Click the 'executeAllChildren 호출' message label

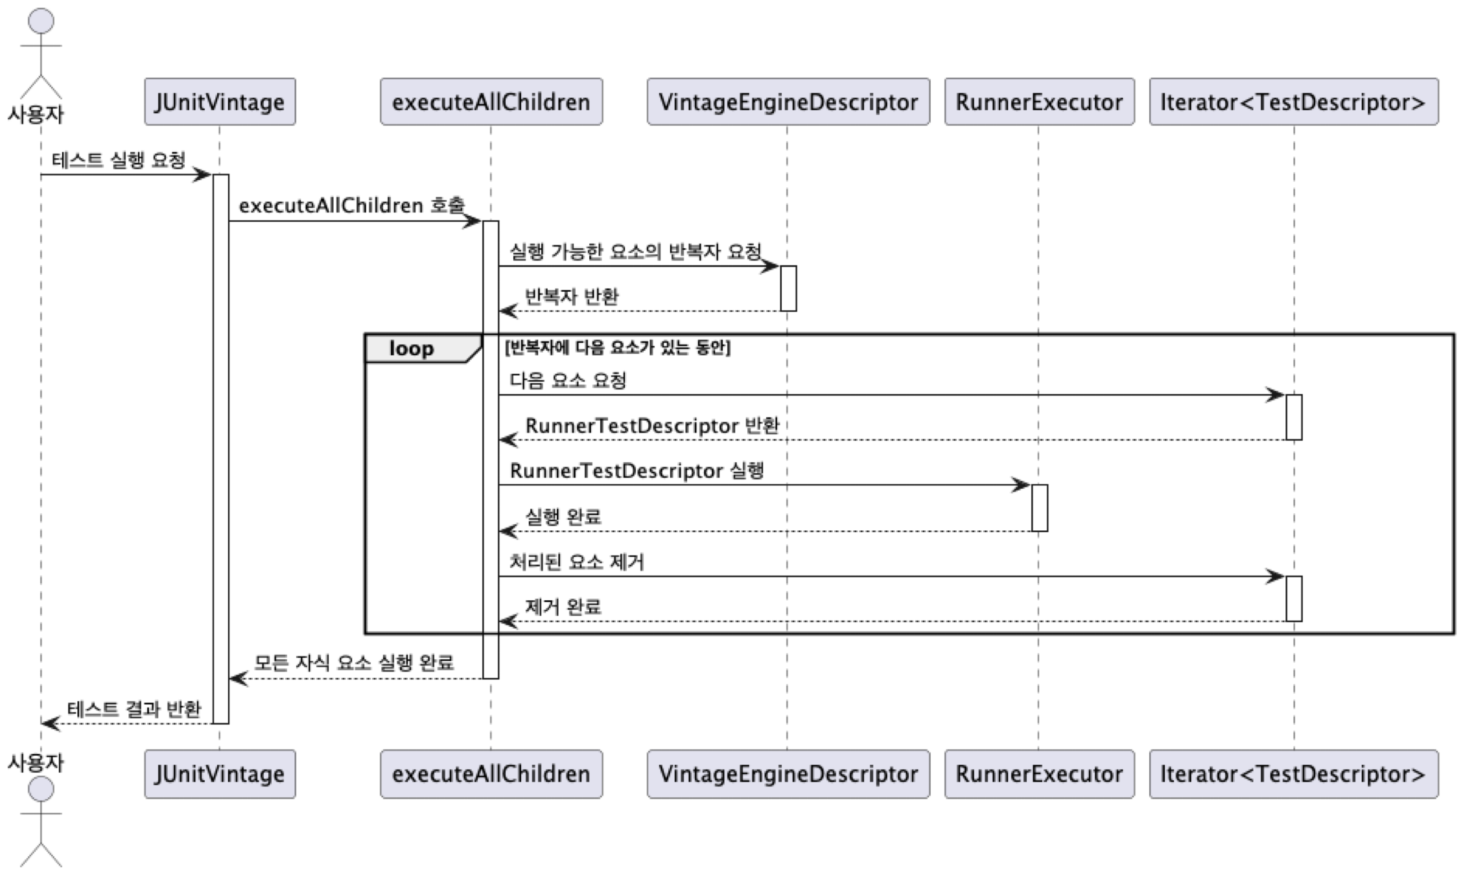tap(352, 205)
